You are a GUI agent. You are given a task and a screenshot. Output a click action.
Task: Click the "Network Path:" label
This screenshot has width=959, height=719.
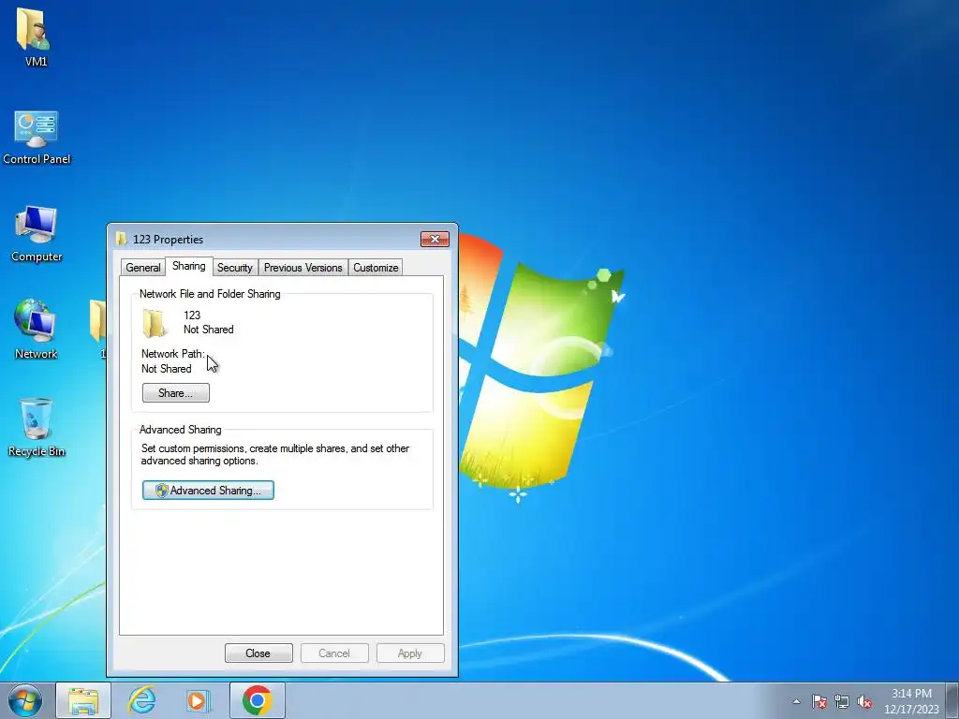point(173,354)
